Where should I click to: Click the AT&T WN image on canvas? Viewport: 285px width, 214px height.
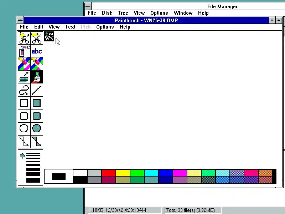tap(49, 36)
